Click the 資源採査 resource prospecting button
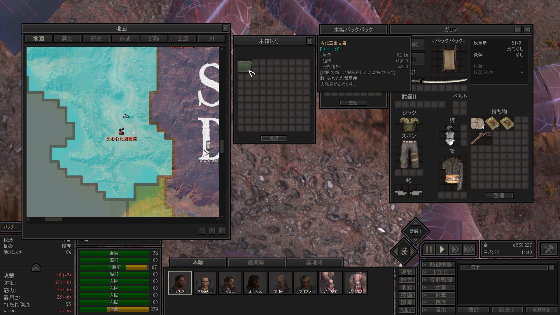Image resolution: width=560 pixels, height=315 pixels. click(541, 310)
